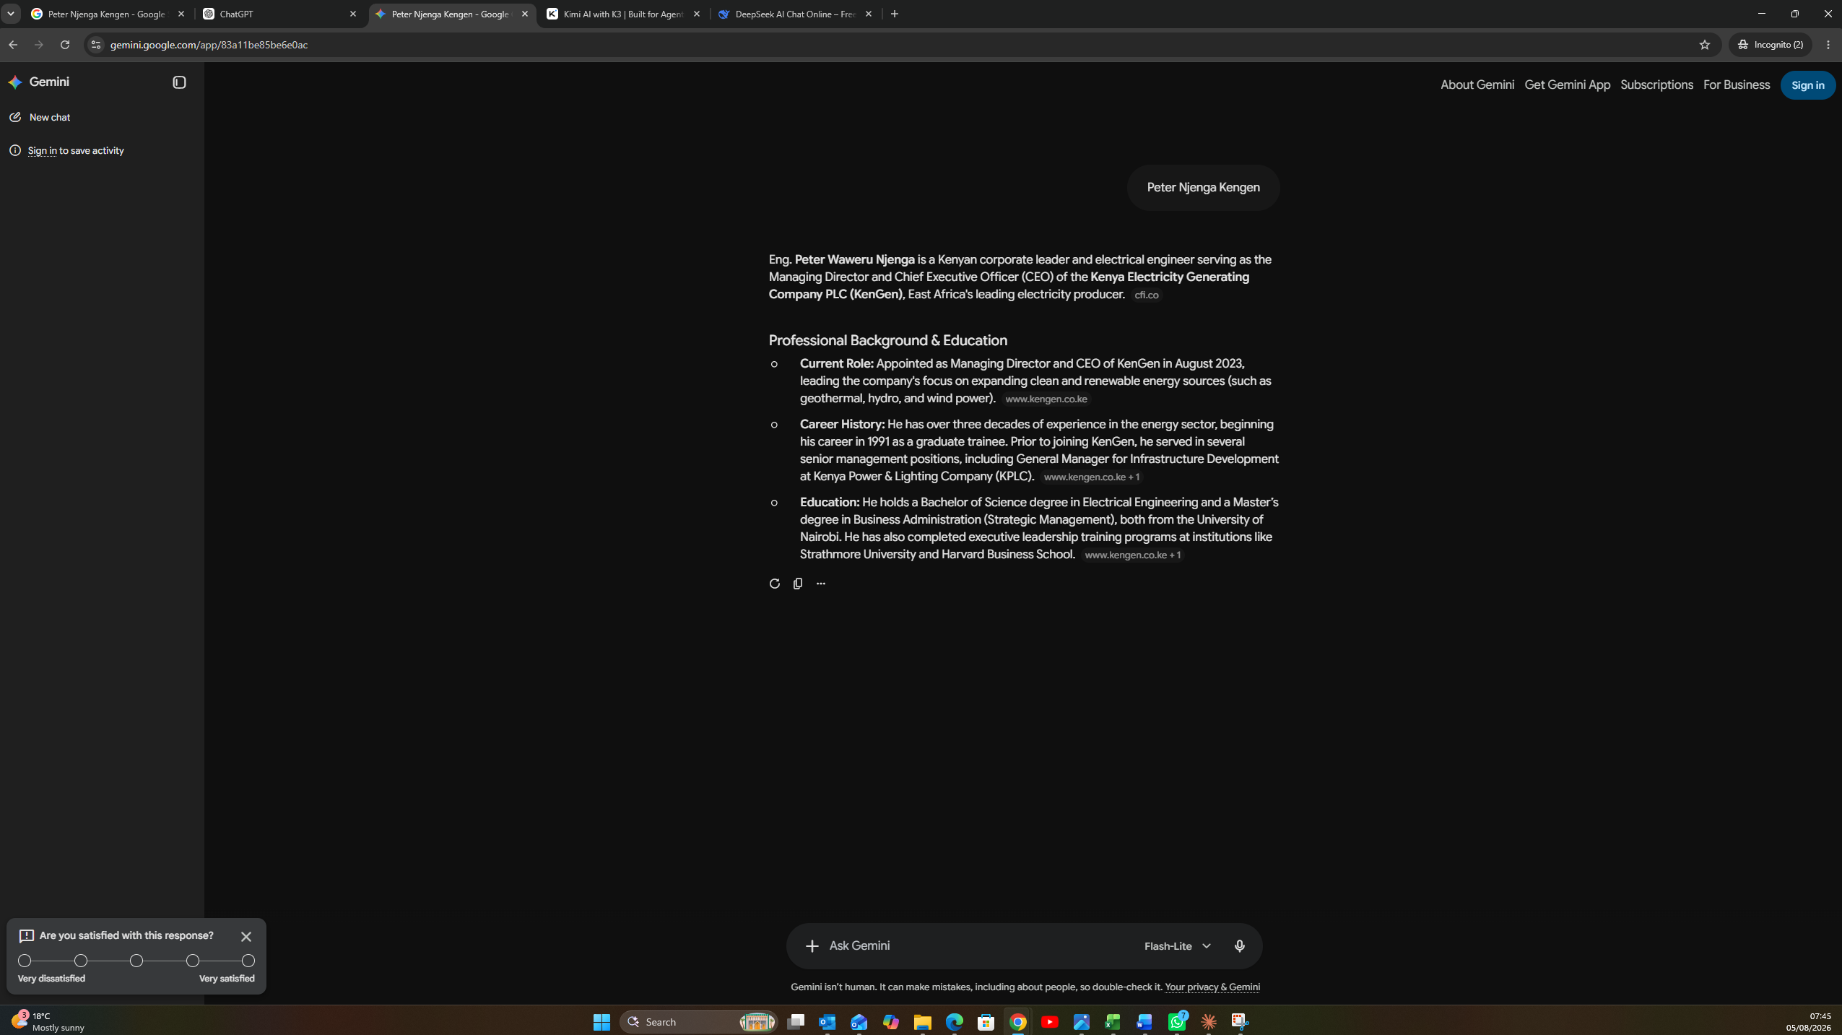Viewport: 1842px width, 1035px height.
Task: Open the source chip for Education
Action: [x=1133, y=555]
